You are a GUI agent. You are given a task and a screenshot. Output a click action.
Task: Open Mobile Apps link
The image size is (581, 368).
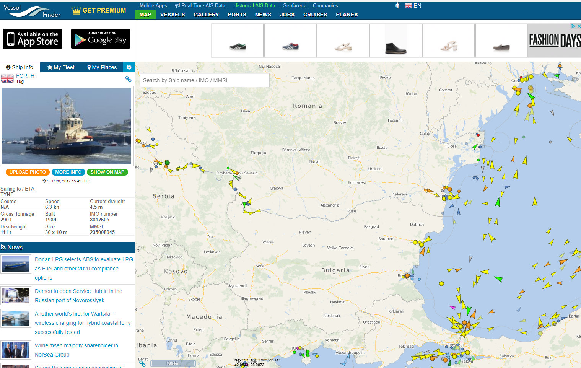point(153,5)
